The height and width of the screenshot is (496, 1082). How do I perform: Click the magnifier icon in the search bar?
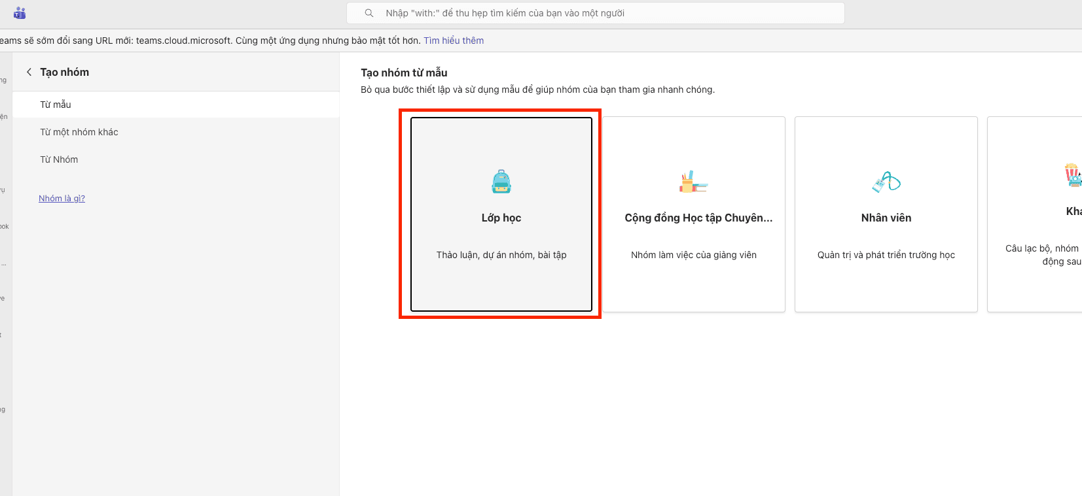(x=369, y=13)
